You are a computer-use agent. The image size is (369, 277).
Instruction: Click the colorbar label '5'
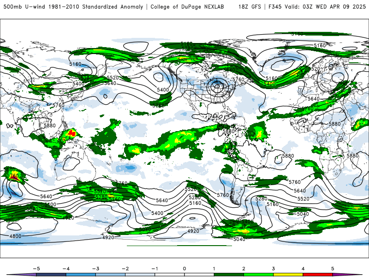point(333,269)
